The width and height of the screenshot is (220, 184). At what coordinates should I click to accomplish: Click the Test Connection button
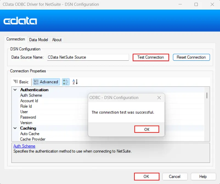(151, 57)
